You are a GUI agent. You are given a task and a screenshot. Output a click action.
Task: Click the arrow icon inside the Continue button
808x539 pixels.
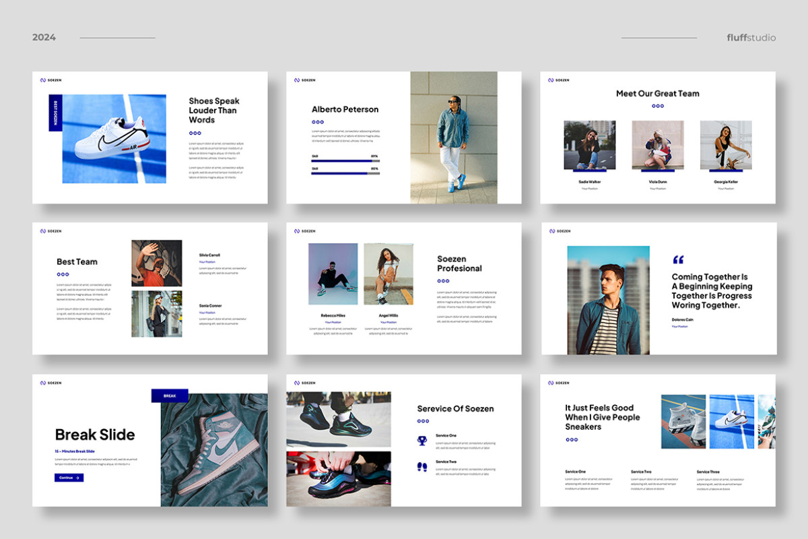(77, 477)
